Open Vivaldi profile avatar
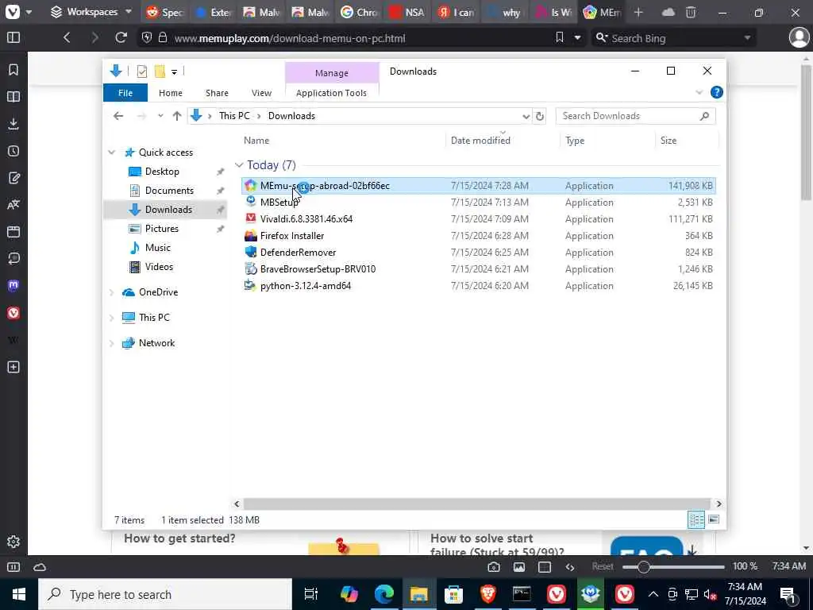 [x=799, y=38]
